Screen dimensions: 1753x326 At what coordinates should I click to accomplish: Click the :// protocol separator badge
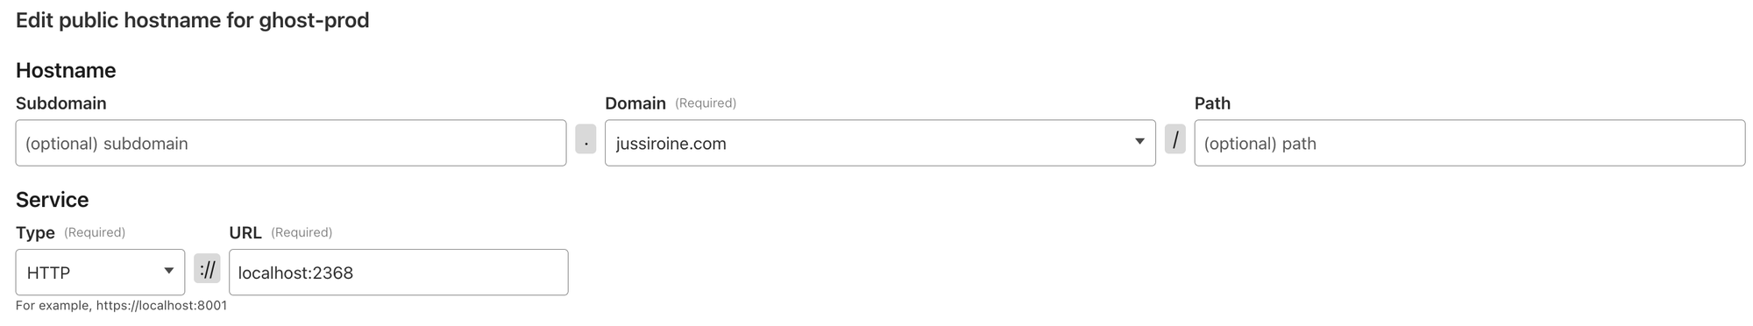point(207,269)
